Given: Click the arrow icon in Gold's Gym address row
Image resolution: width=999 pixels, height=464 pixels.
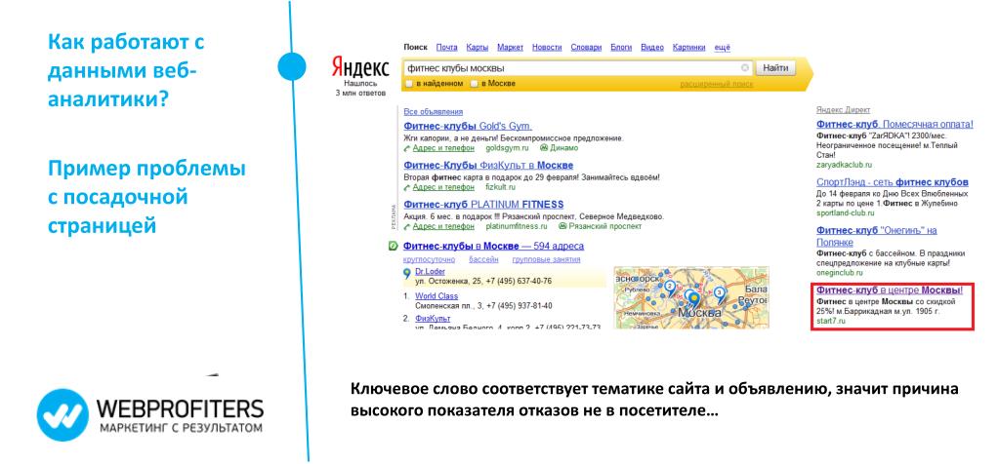Looking at the screenshot, I should pos(407,148).
